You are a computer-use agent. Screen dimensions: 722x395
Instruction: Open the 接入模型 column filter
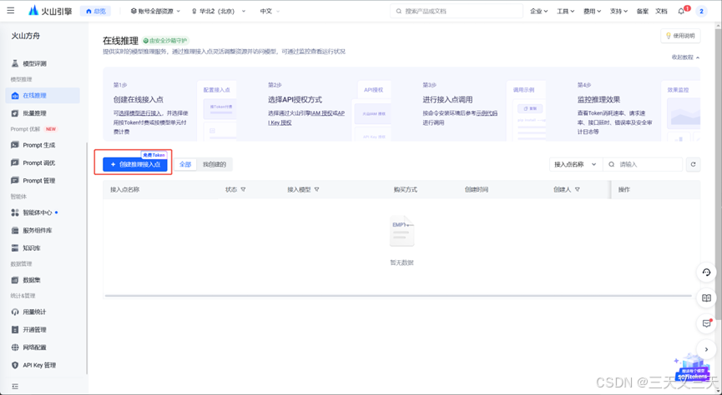coord(317,189)
